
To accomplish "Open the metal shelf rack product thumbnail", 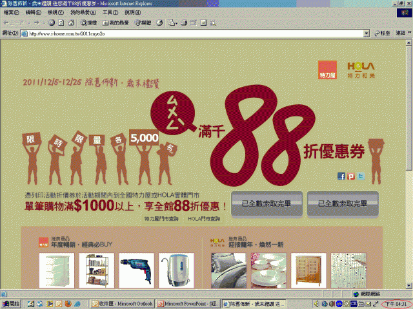I will 97,270.
